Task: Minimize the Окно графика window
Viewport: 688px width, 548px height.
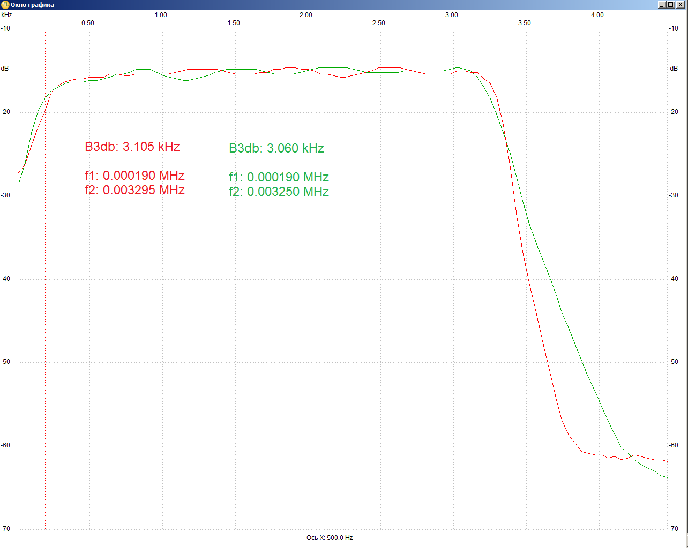Action: click(662, 5)
